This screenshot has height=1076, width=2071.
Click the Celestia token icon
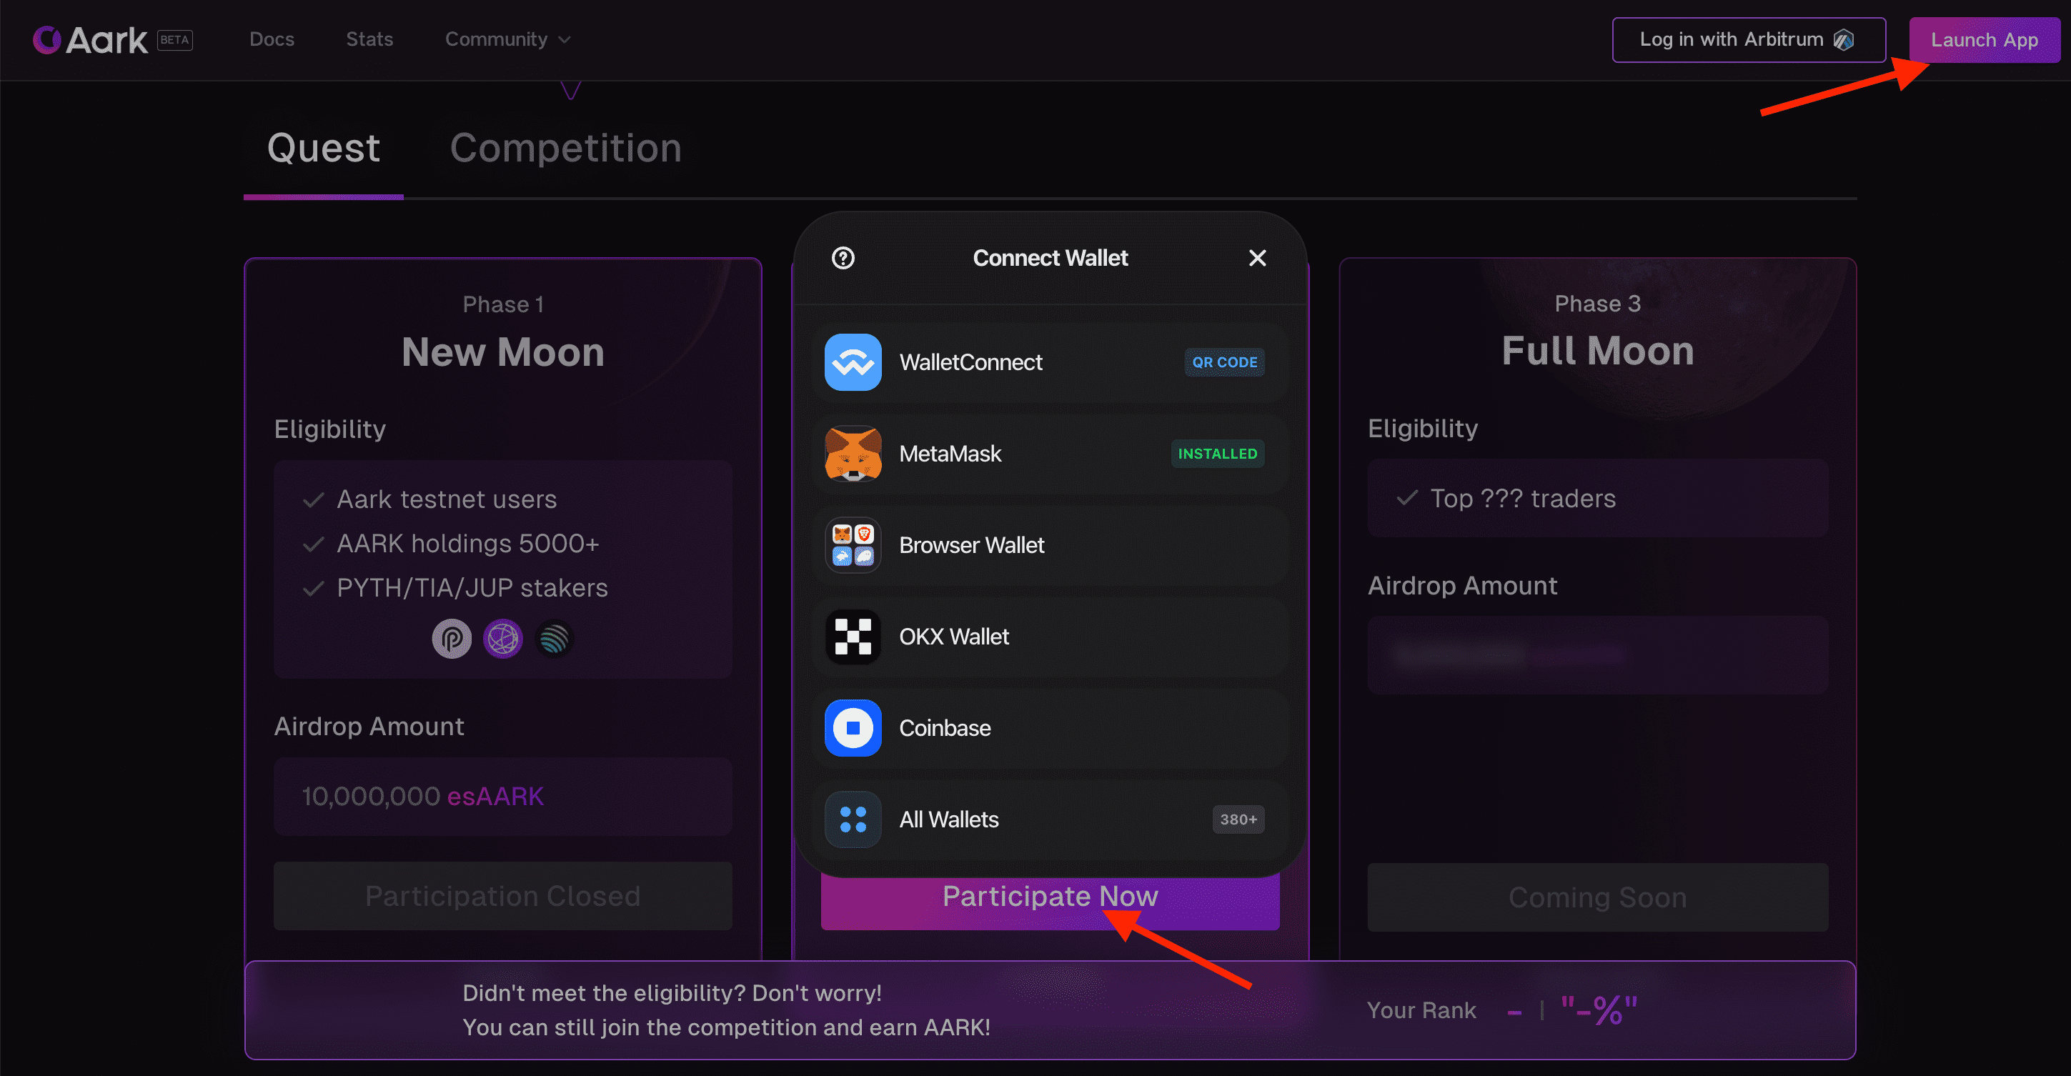[503, 639]
